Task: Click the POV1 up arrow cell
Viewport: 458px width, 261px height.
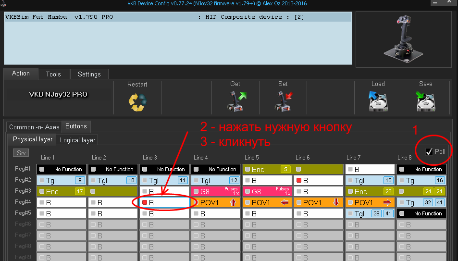Action: [x=216, y=202]
